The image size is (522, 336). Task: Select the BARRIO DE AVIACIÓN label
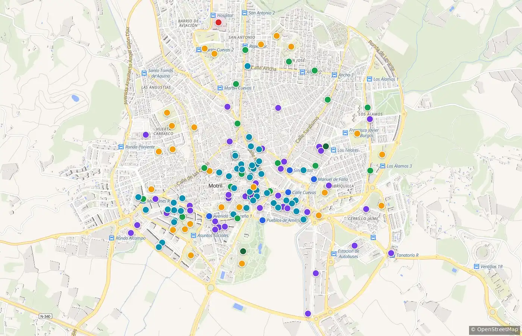tap(188, 23)
